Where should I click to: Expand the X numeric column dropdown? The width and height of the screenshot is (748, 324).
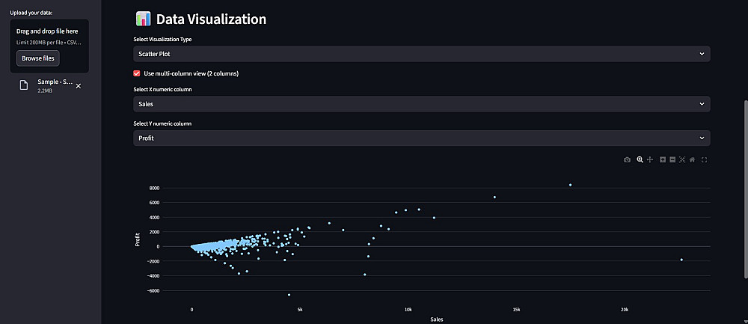[x=421, y=104]
